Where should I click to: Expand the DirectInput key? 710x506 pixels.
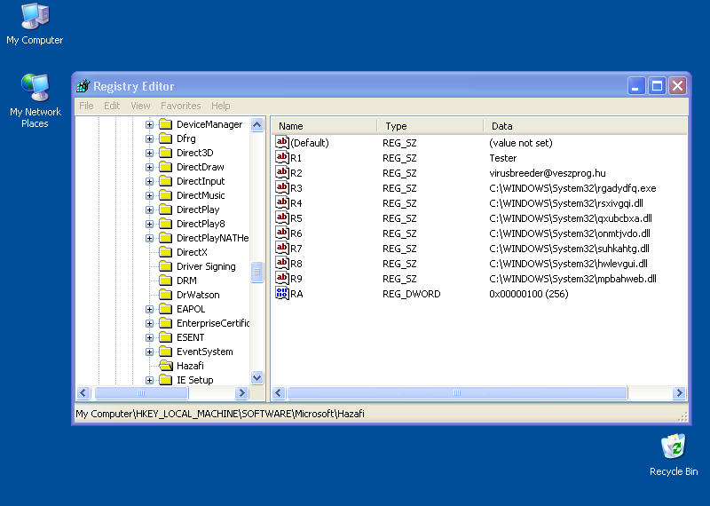[x=149, y=181]
